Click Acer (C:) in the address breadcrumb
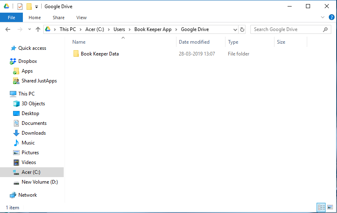Image resolution: width=337 pixels, height=213 pixels. (x=95, y=29)
